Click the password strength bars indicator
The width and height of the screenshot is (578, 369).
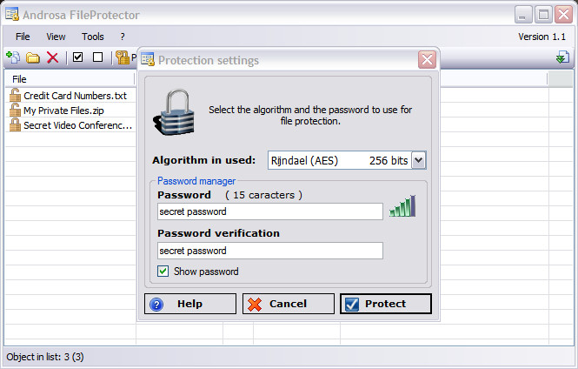tap(402, 206)
